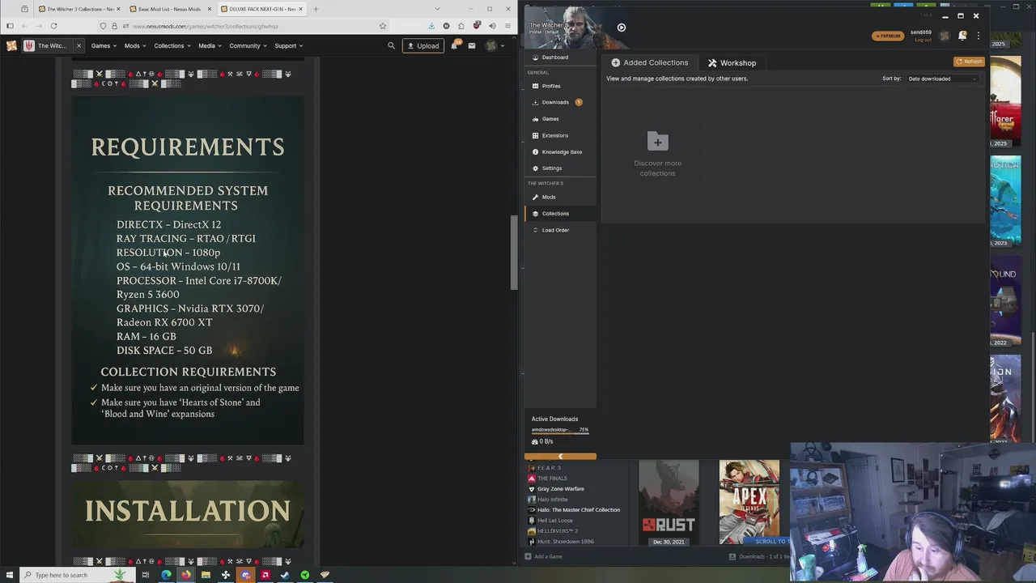Image resolution: width=1036 pixels, height=583 pixels.
Task: Open Extensions in Vortex sidebar
Action: [560, 135]
